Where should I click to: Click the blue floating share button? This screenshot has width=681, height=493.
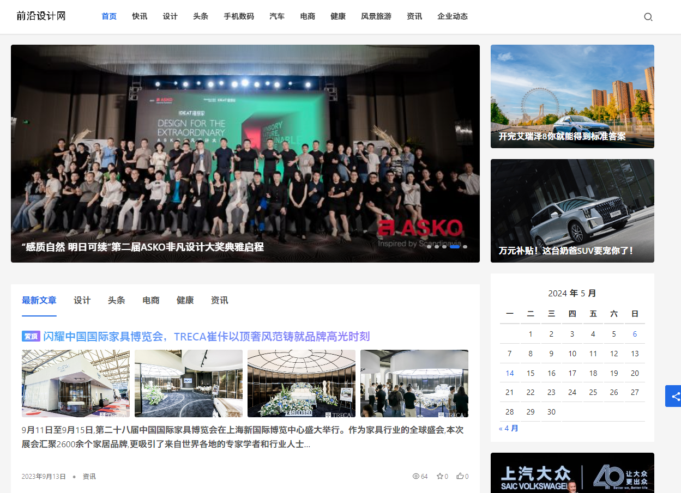click(x=673, y=396)
